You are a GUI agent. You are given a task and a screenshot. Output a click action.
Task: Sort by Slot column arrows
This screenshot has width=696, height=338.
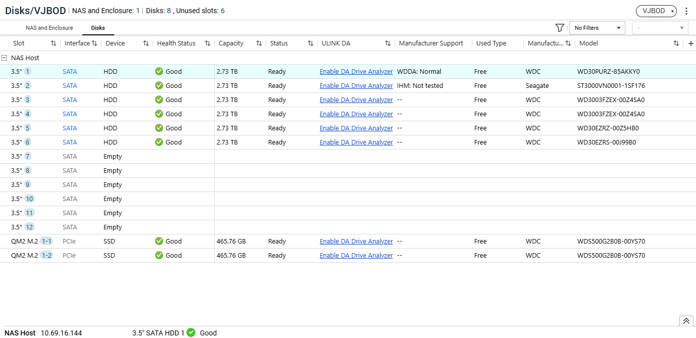pyautogui.click(x=54, y=43)
